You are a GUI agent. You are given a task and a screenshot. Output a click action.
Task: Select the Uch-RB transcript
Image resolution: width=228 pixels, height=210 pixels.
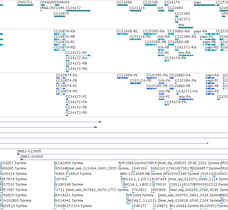(161, 50)
